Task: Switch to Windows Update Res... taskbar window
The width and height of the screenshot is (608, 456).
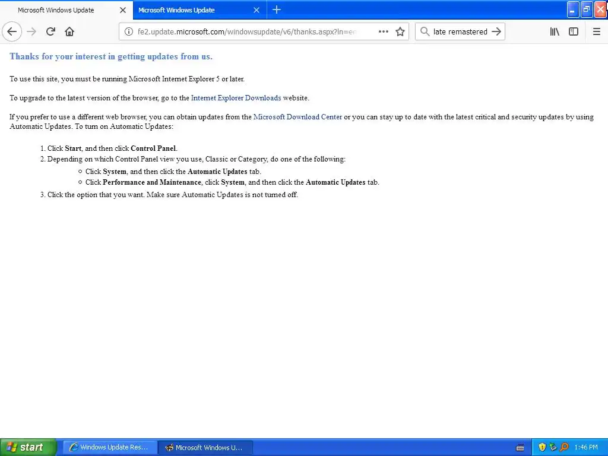Action: coord(110,448)
